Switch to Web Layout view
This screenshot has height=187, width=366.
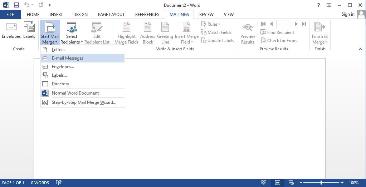pyautogui.click(x=291, y=183)
